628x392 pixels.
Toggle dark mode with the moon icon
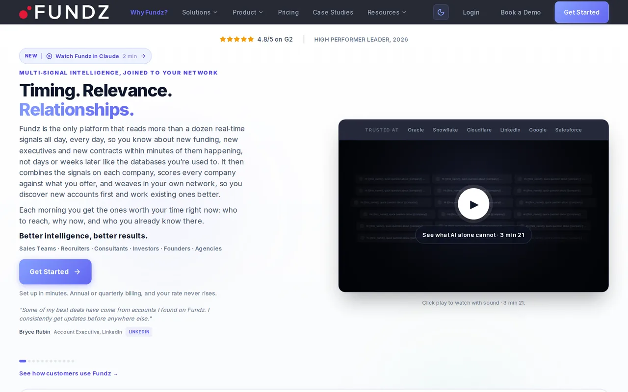click(441, 12)
